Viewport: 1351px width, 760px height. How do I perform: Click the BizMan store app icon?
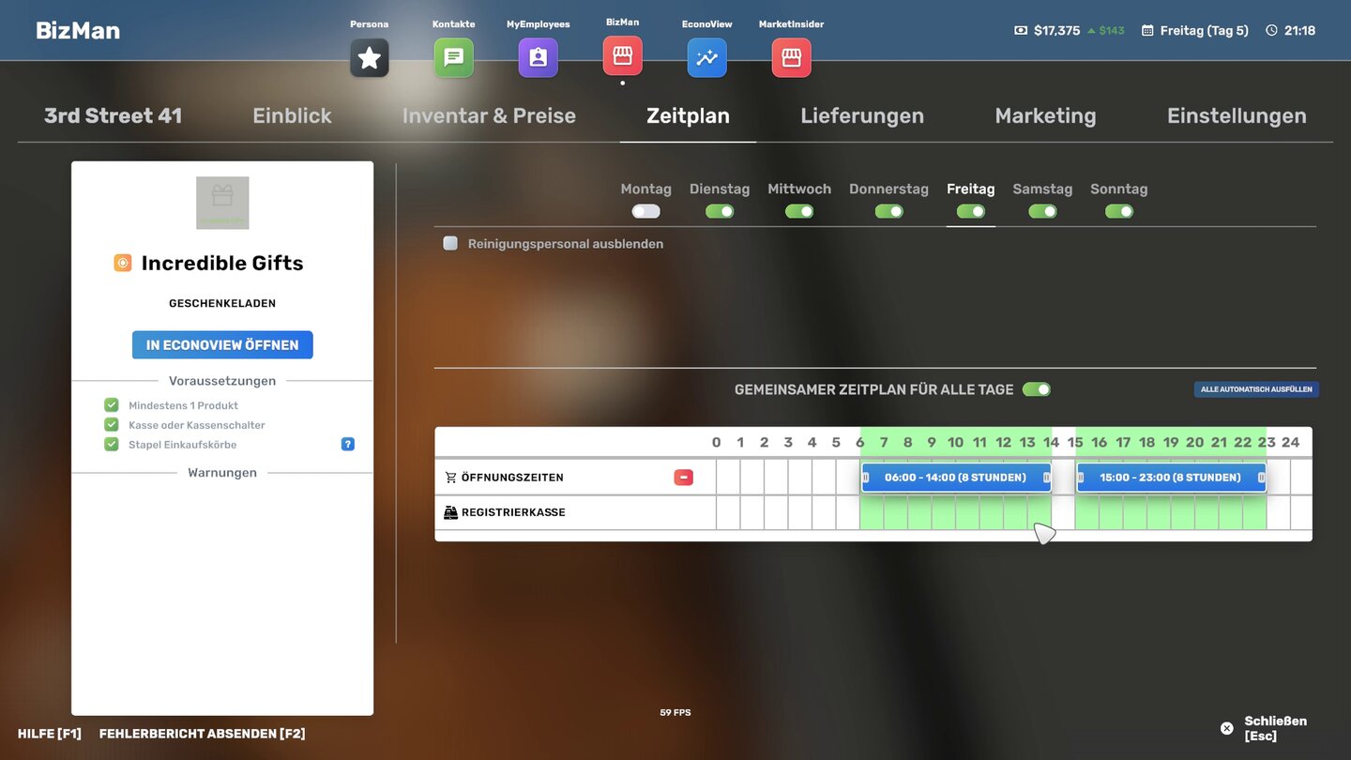(x=622, y=56)
